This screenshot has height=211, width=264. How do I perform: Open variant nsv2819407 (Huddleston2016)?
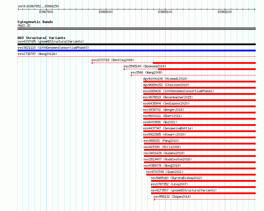click(168, 159)
